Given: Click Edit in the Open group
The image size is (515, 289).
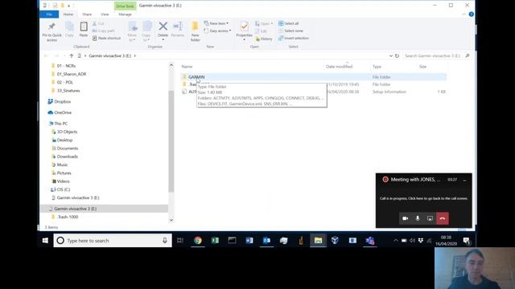Looking at the screenshot, I should pos(261,31).
